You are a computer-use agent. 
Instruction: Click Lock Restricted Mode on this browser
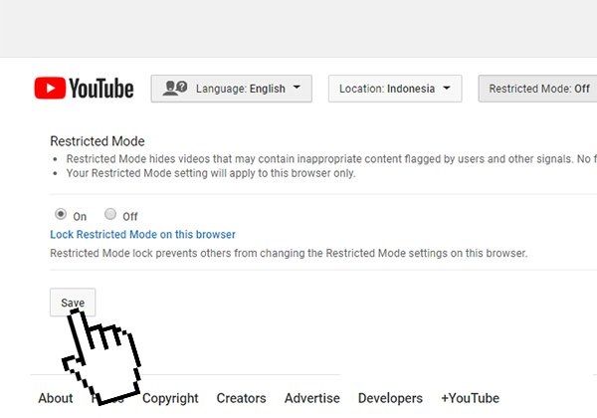tap(142, 234)
